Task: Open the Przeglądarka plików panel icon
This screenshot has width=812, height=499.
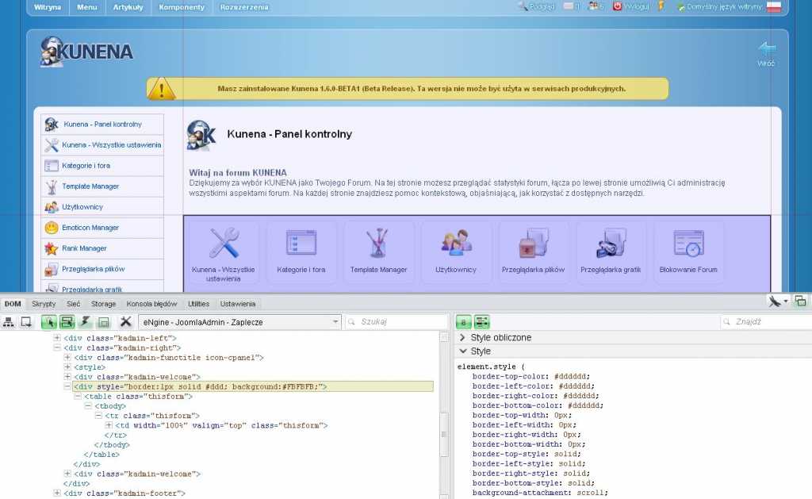Action: pyautogui.click(x=533, y=244)
